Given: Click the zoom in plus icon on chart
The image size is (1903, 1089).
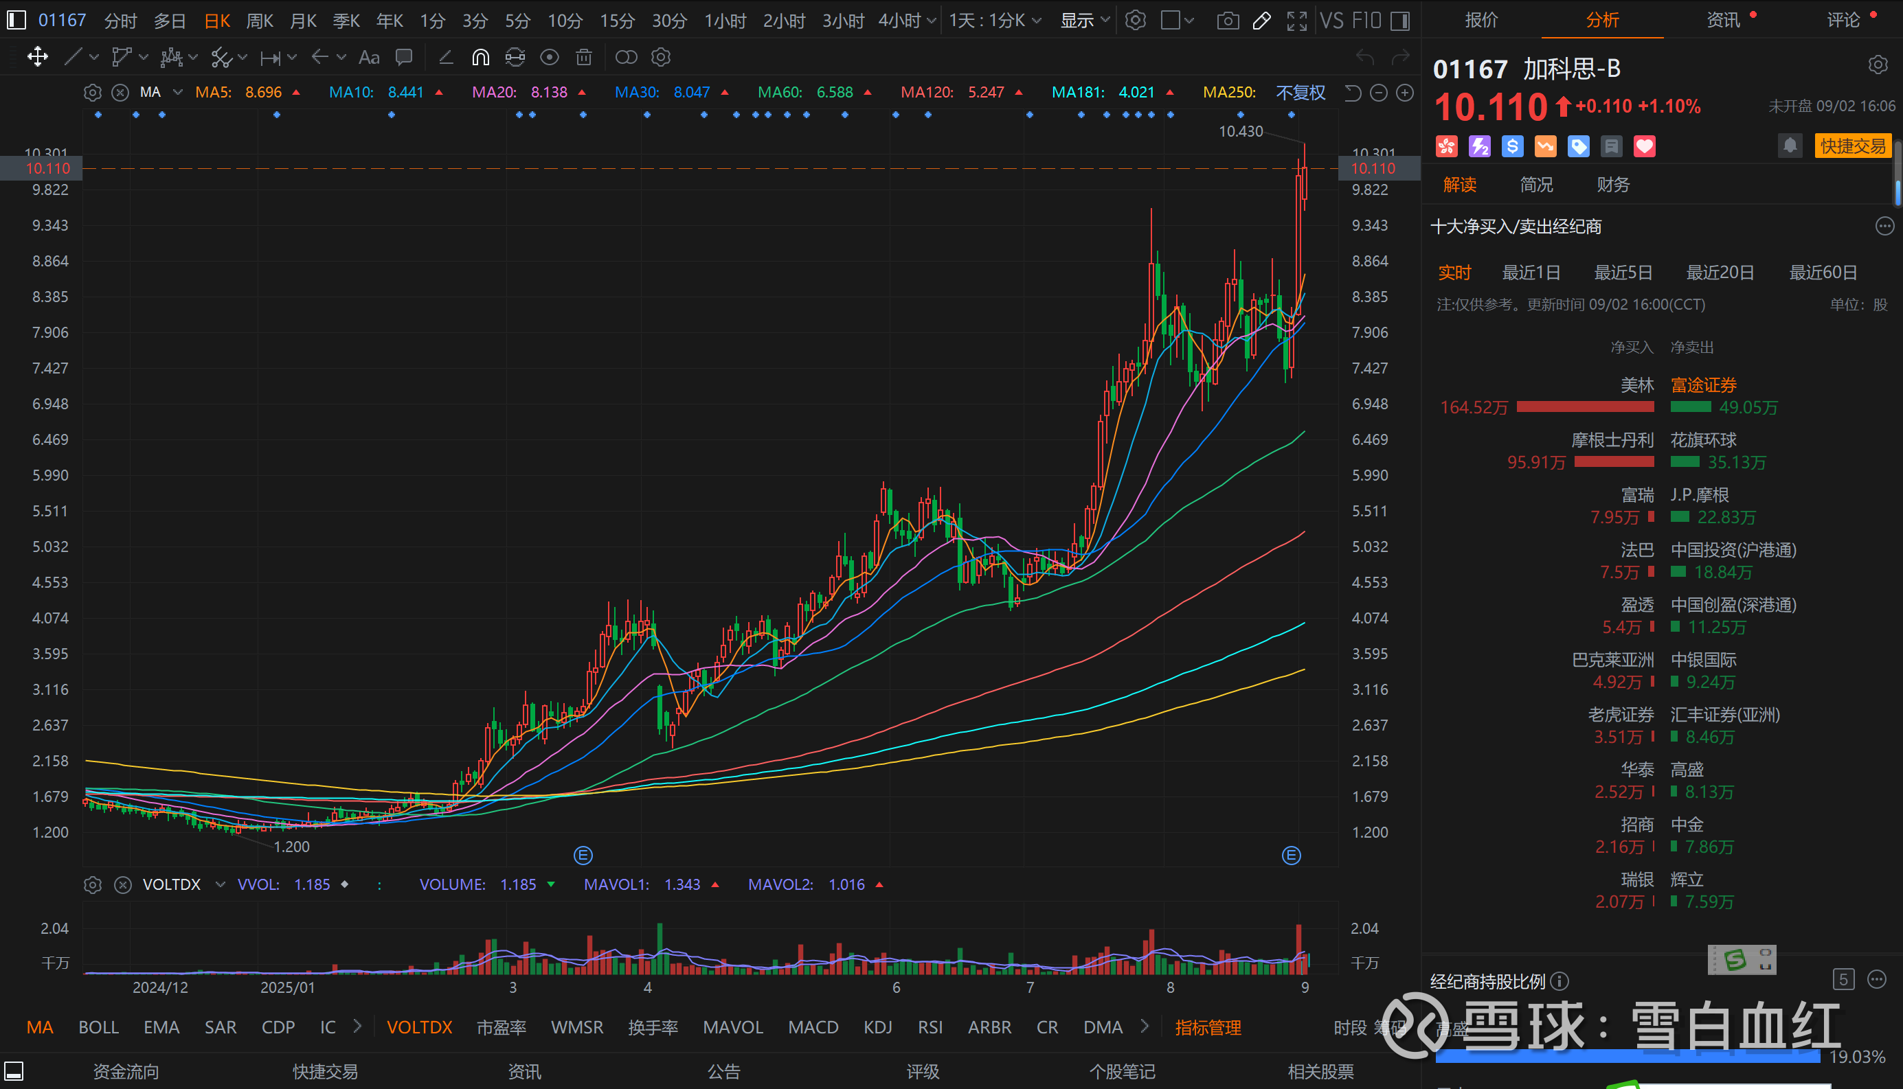Looking at the screenshot, I should click(1406, 93).
